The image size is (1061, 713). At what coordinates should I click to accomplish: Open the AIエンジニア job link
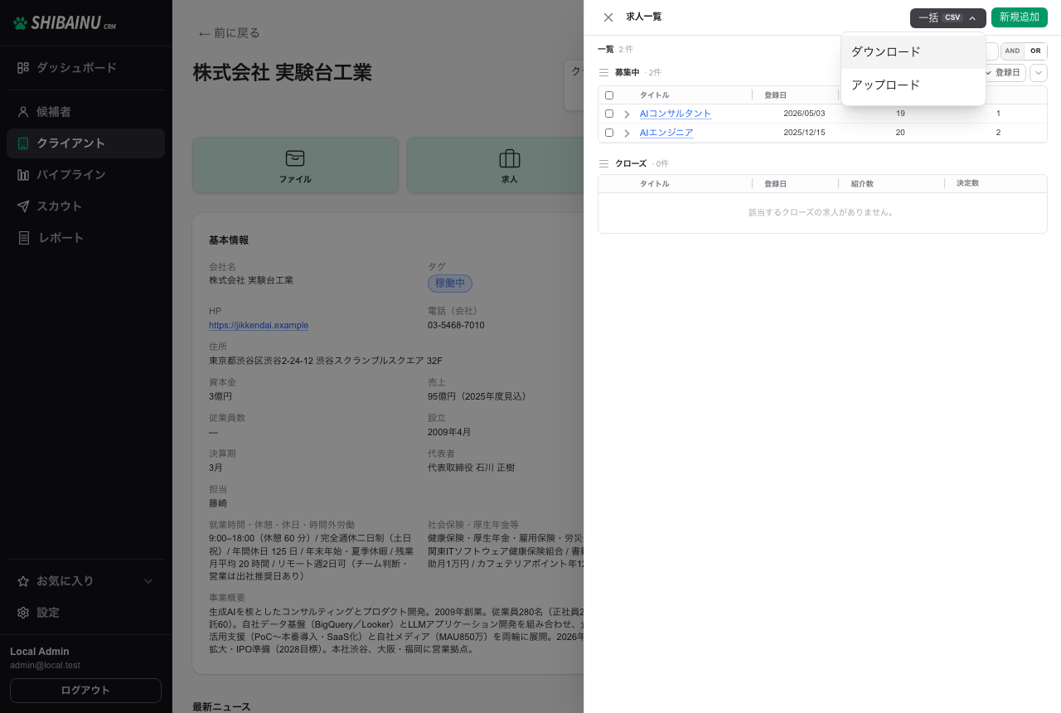666,133
